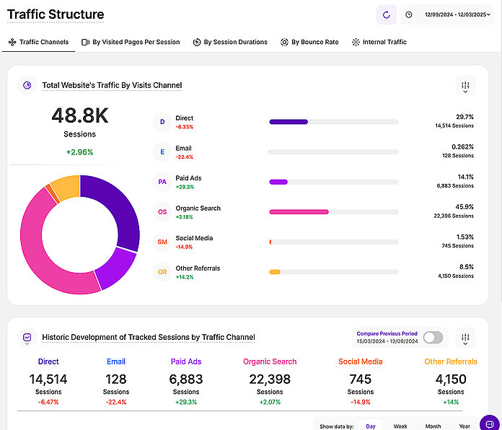Screen dimensions: 502x430
Task: Switch to Traffic Channels tab
Action: pos(38,43)
